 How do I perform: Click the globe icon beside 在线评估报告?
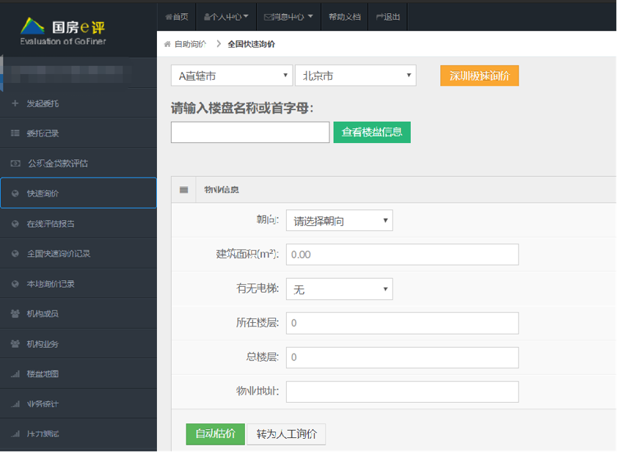[15, 224]
